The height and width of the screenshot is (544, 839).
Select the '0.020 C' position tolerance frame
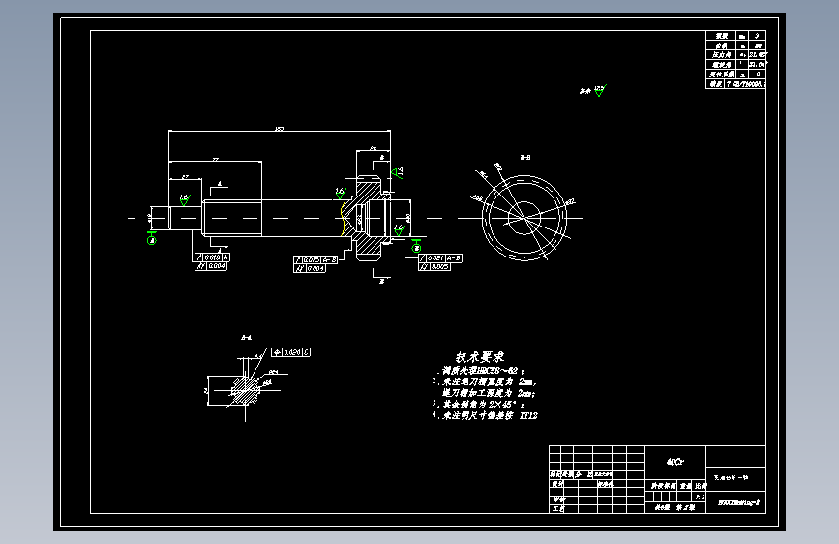coord(290,352)
